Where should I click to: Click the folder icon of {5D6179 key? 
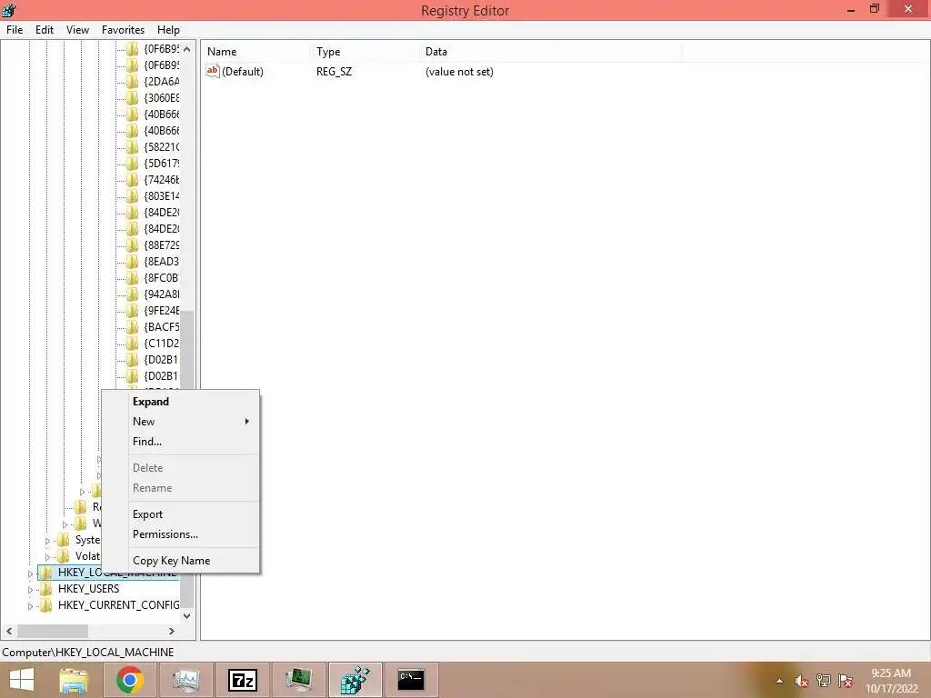coord(133,164)
